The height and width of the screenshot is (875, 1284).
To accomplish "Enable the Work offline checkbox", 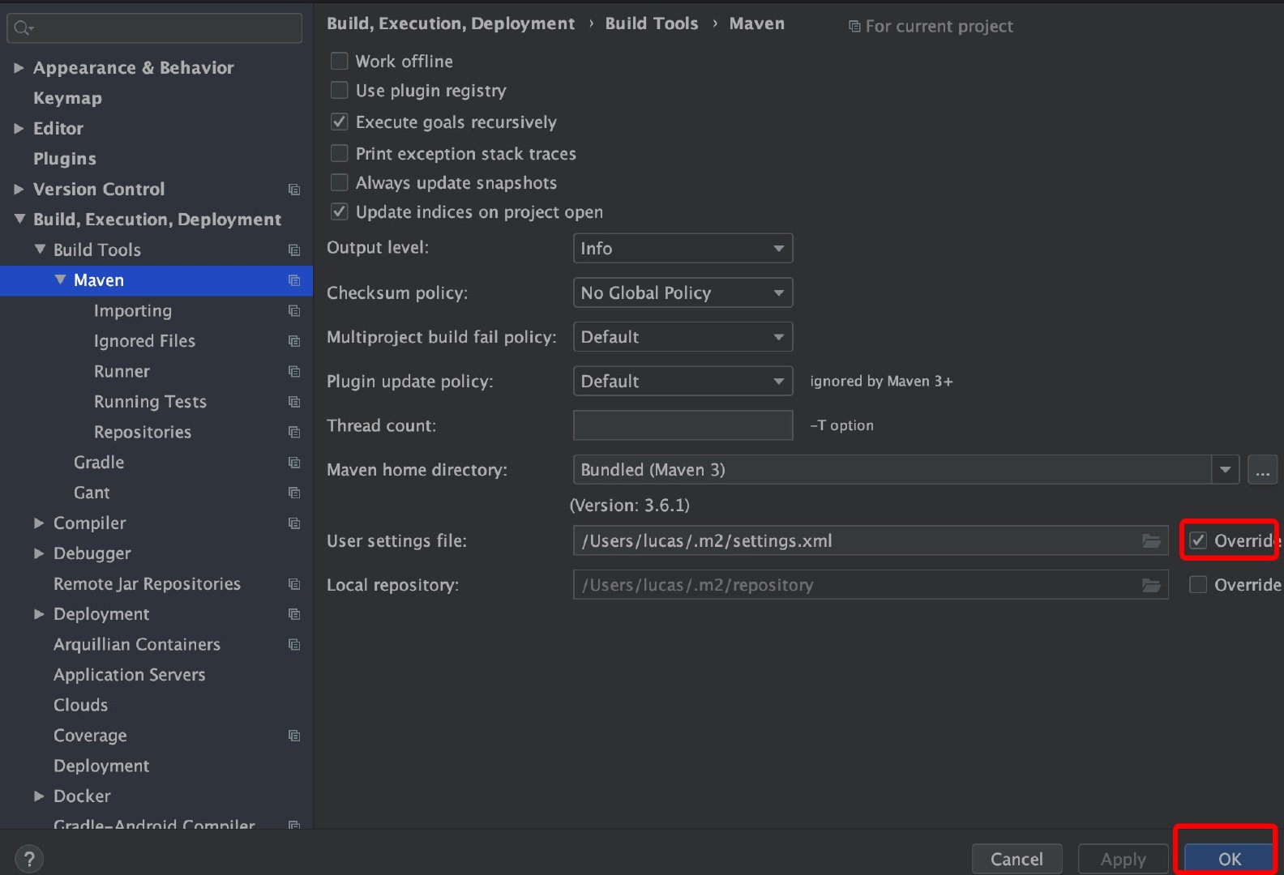I will tap(340, 61).
